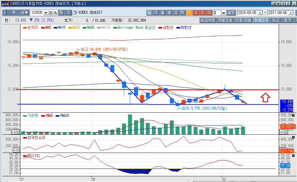297x182 pixels.
Task: Open the memo note icon before KODEX name
Action: point(75,13)
